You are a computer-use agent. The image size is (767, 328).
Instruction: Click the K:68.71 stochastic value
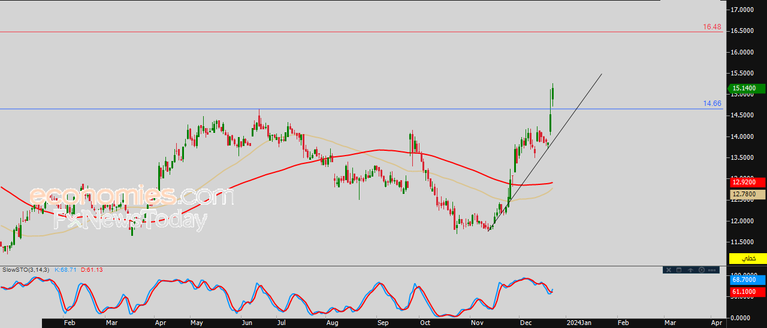65,270
